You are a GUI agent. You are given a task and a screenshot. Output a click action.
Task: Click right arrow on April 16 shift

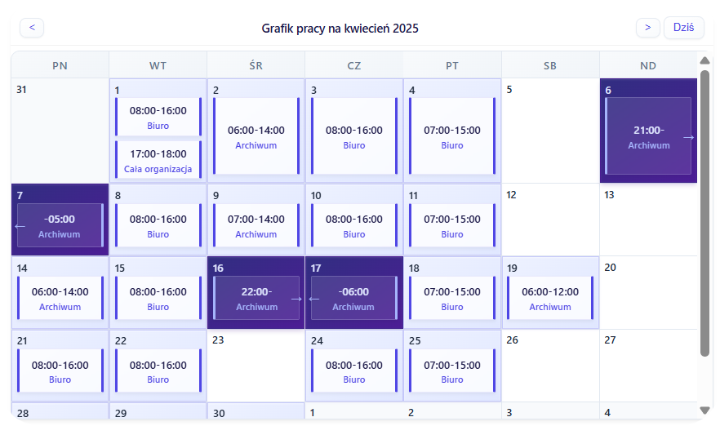pyautogui.click(x=296, y=299)
